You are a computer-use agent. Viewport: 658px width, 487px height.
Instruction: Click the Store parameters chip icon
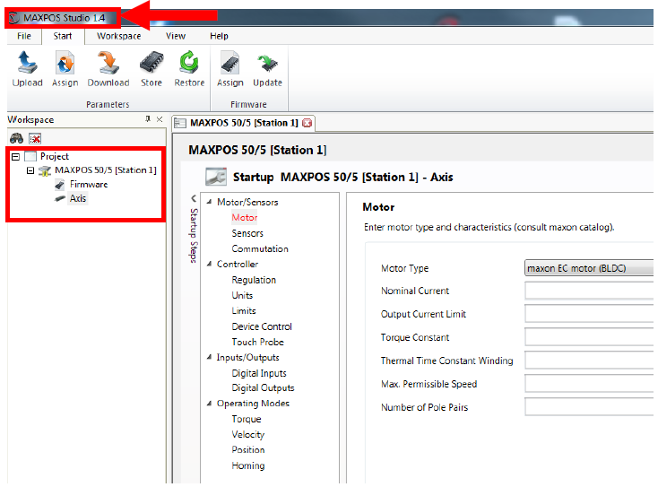(x=152, y=63)
